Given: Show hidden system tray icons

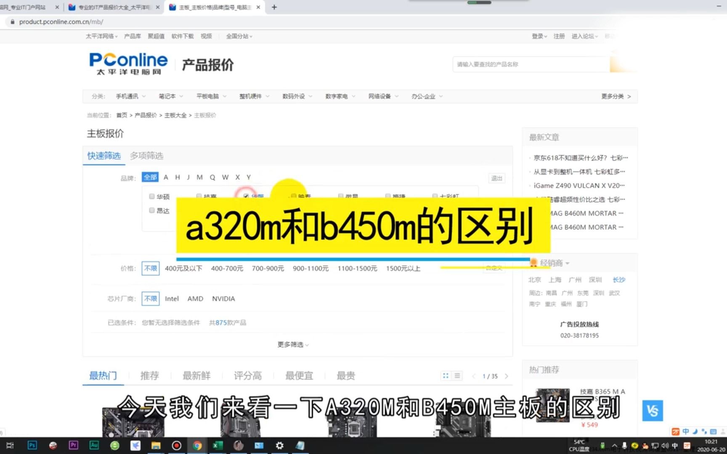Looking at the screenshot, I should tap(614, 445).
